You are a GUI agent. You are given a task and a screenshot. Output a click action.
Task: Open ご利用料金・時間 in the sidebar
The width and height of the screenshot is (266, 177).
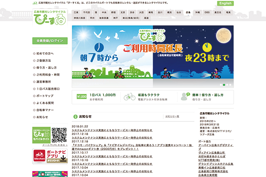pos(48,75)
